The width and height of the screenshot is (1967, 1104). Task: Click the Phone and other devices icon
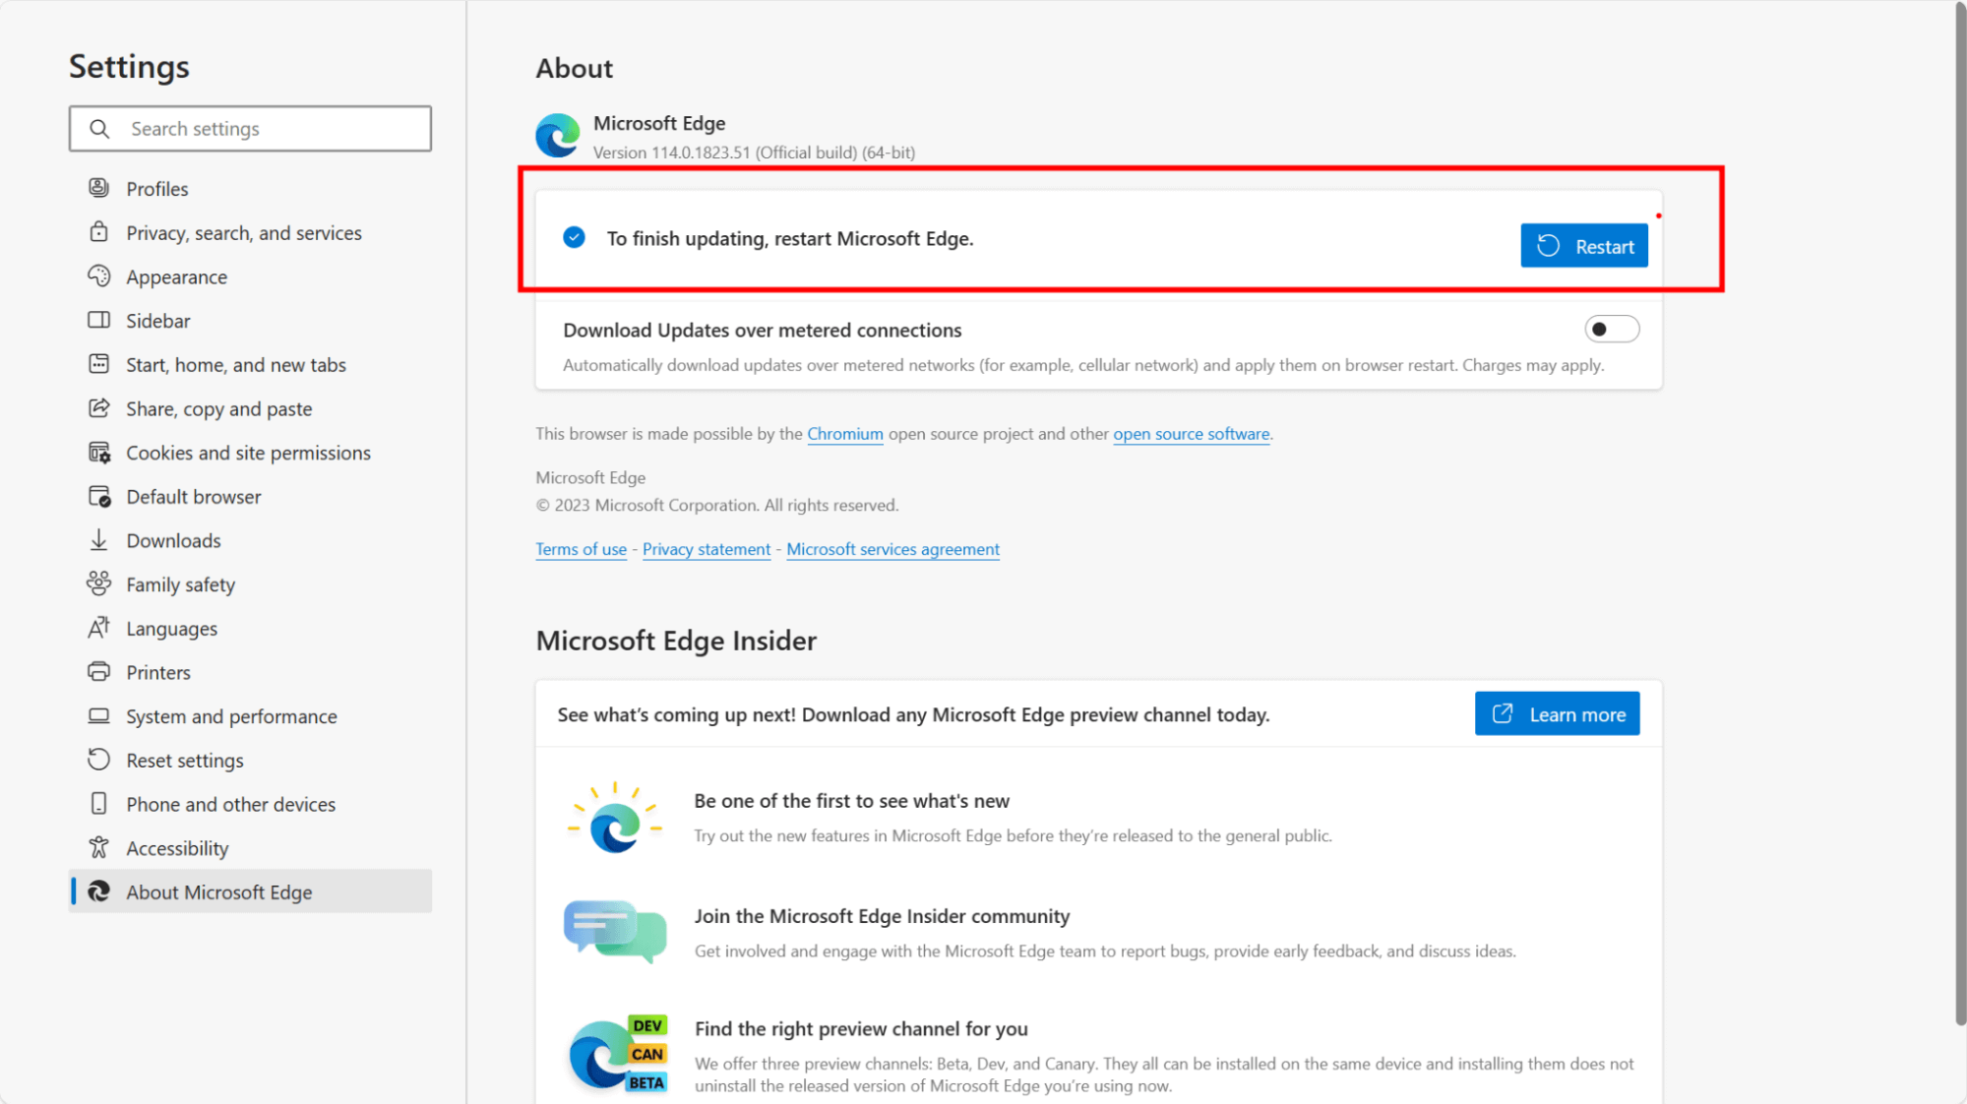[98, 804]
